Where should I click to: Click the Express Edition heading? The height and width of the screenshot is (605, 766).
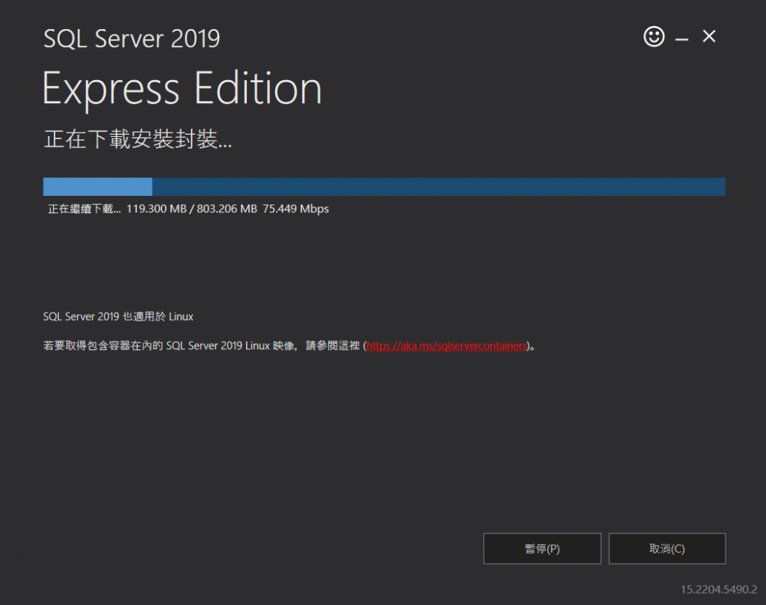pos(182,89)
